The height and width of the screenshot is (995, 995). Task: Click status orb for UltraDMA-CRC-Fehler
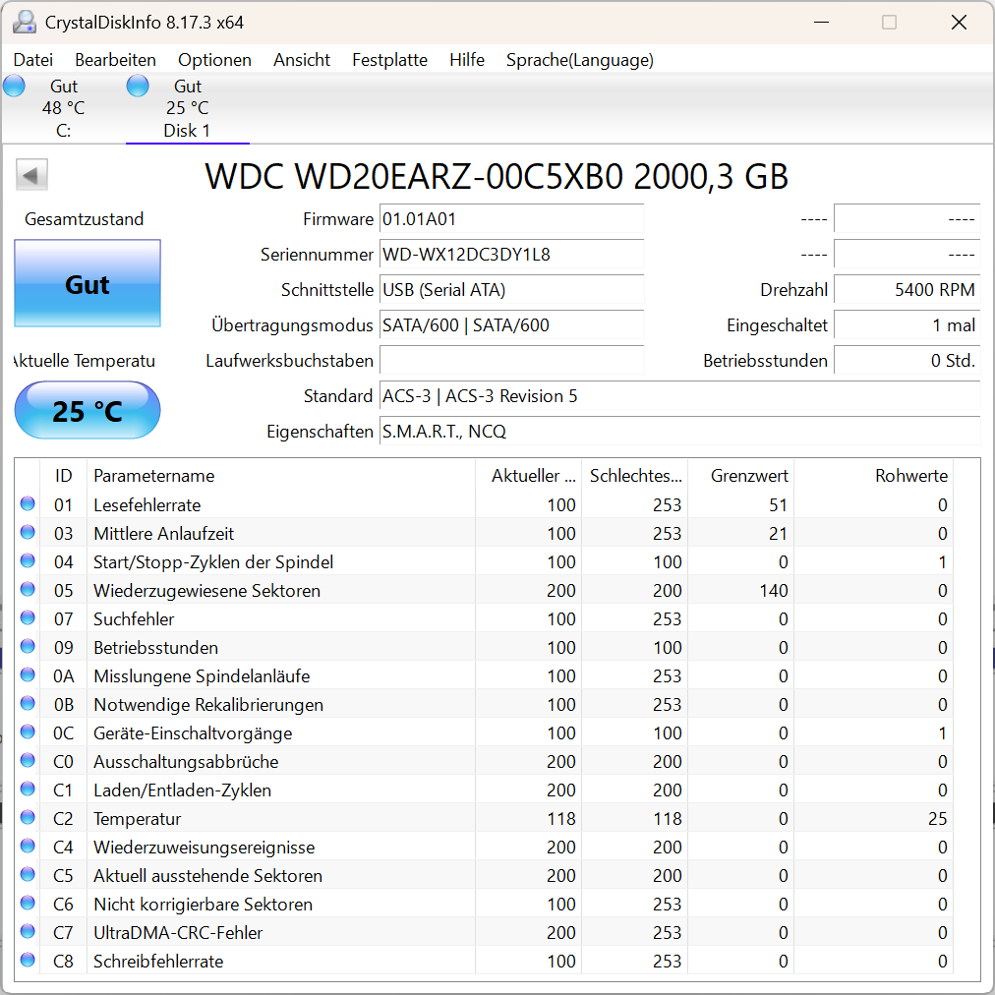(x=28, y=932)
